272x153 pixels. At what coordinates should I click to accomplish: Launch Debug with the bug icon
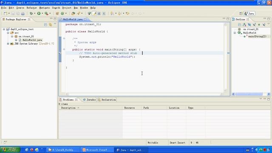pos(31,13)
